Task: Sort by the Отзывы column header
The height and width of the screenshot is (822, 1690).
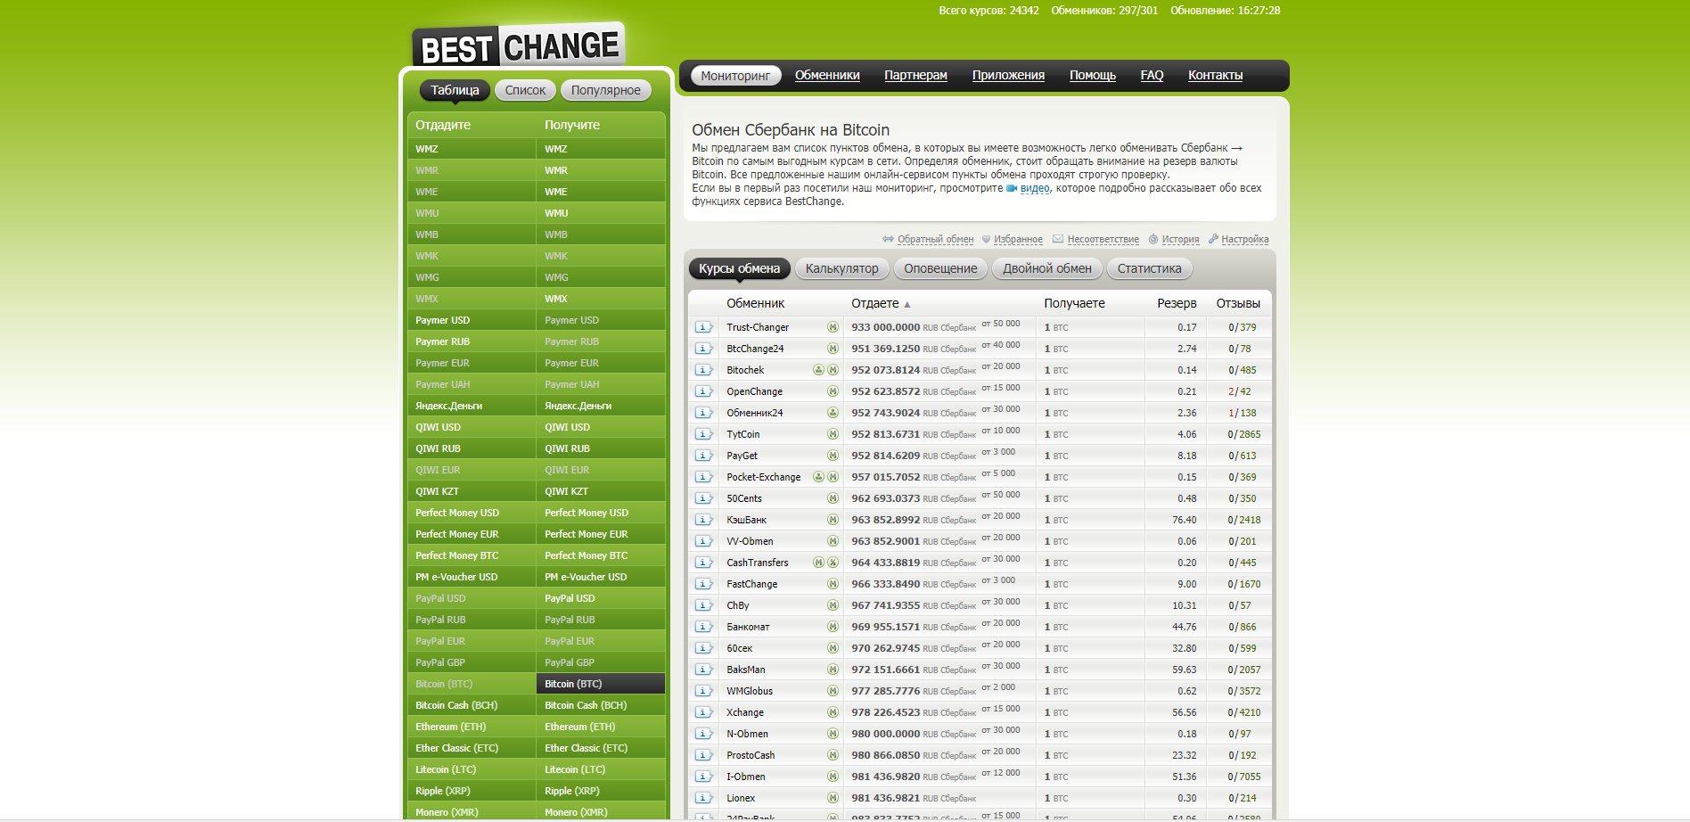Action: point(1238,303)
